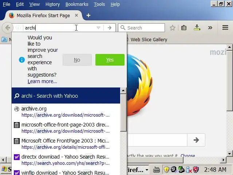Select archi - Search with Yahoo

(x=66, y=96)
